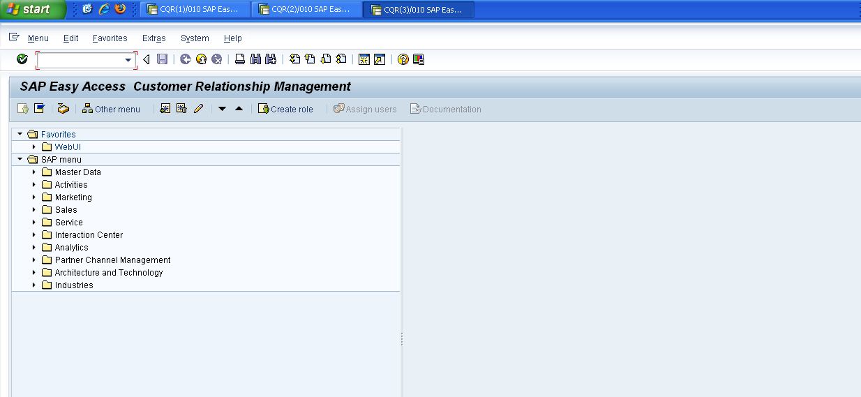
Task: Click the User menu icon
Action: (x=23, y=108)
